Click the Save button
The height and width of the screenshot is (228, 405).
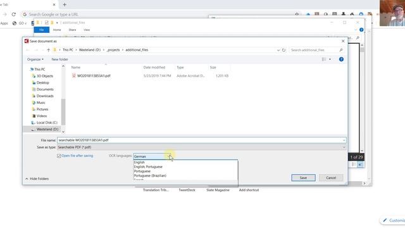tap(303, 178)
